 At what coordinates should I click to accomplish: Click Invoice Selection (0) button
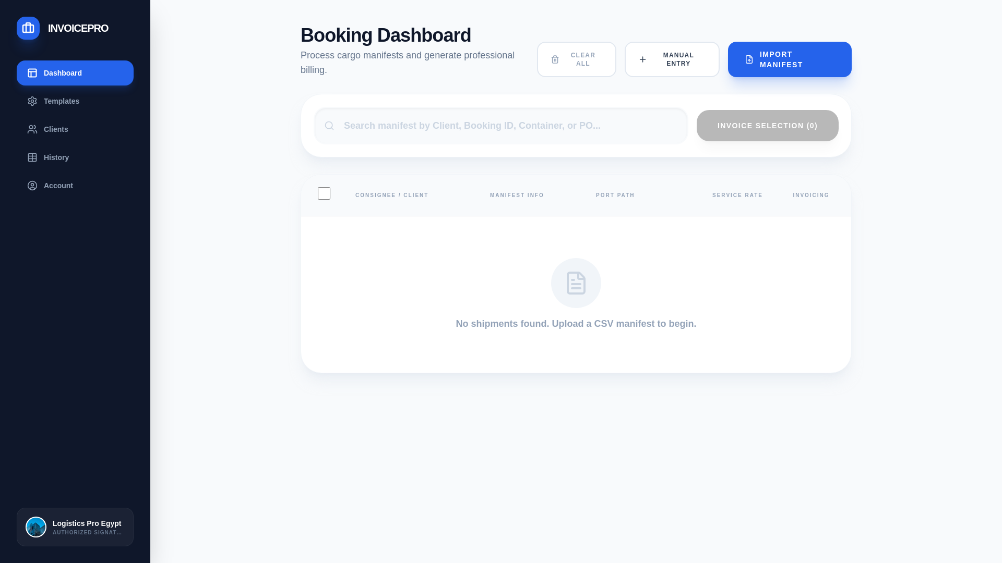click(x=768, y=126)
